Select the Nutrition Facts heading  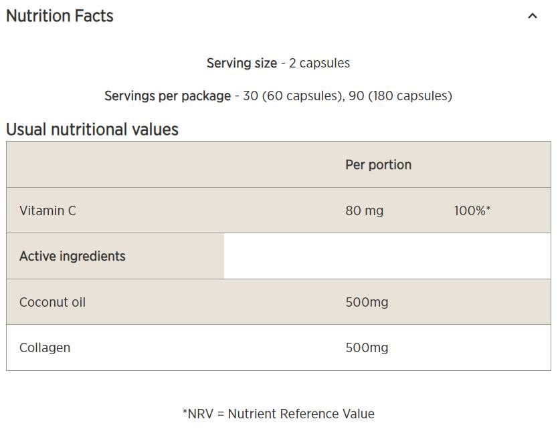(x=60, y=15)
